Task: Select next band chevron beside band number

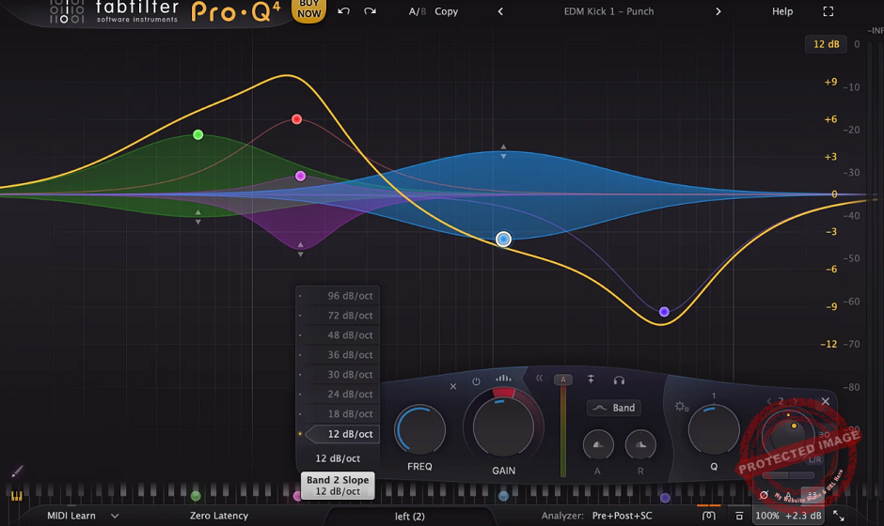Action: tap(795, 401)
